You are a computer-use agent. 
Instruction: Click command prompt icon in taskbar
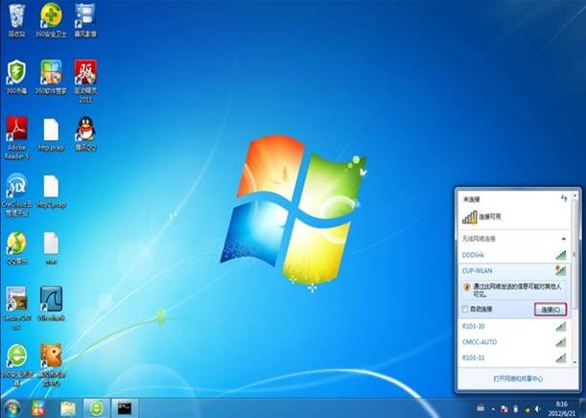[124, 407]
